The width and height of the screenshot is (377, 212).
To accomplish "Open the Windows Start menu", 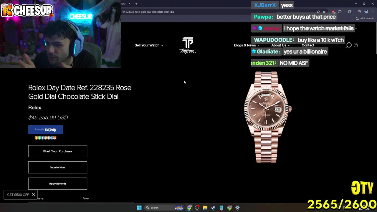I will [139, 208].
